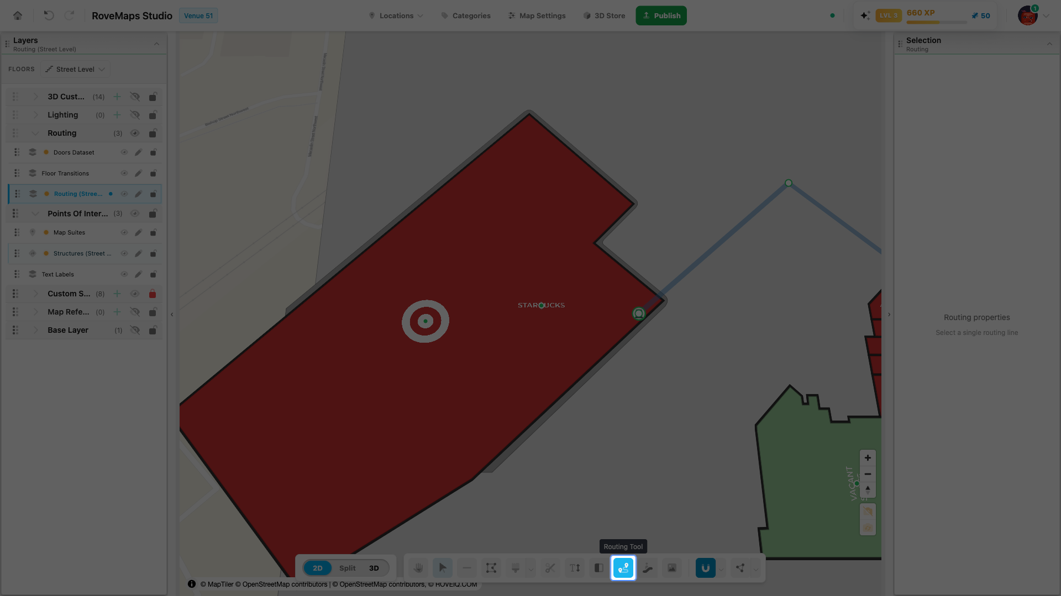Viewport: 1061px width, 596px height.
Task: Hide the Routing group
Action: (135, 133)
